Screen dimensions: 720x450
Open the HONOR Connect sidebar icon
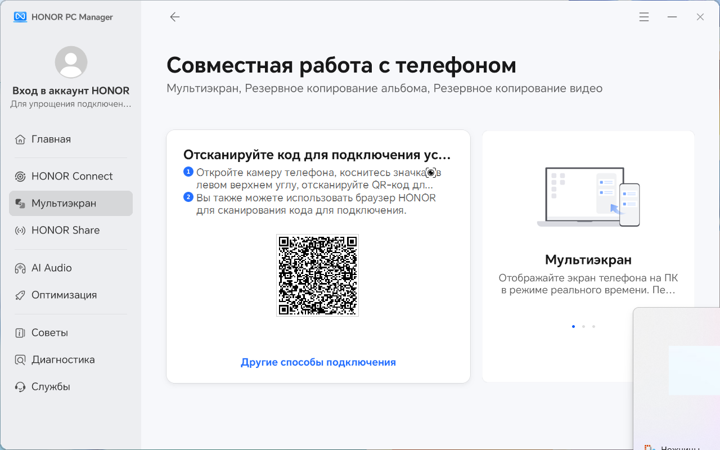click(x=20, y=177)
